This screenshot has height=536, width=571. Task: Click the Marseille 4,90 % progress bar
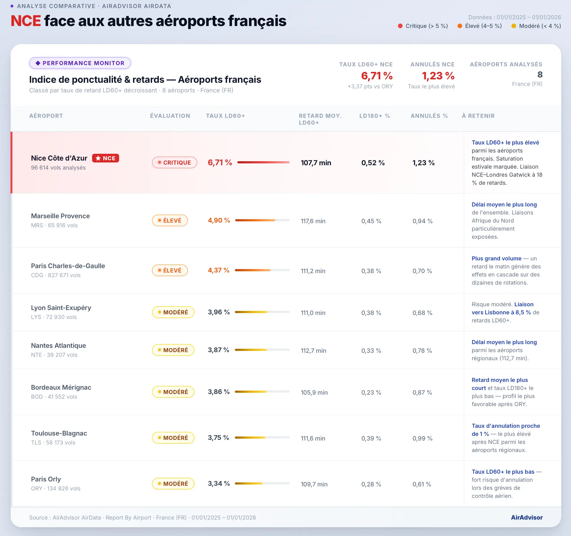(262, 220)
